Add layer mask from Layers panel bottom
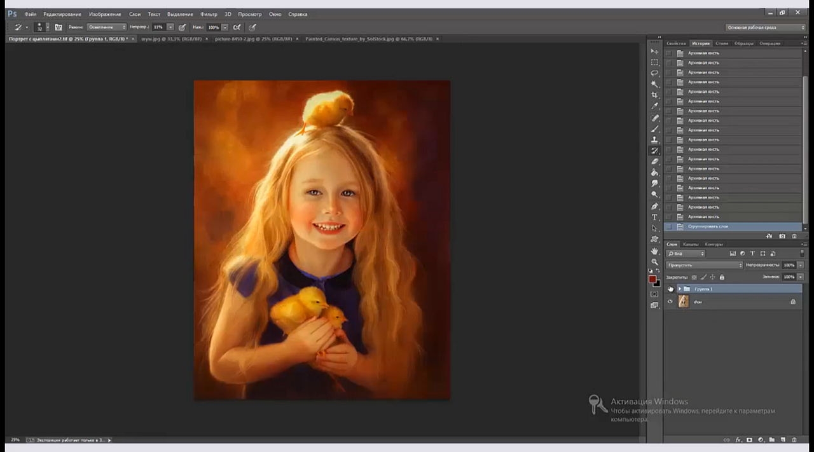Viewport: 814px width, 452px height. point(749,440)
